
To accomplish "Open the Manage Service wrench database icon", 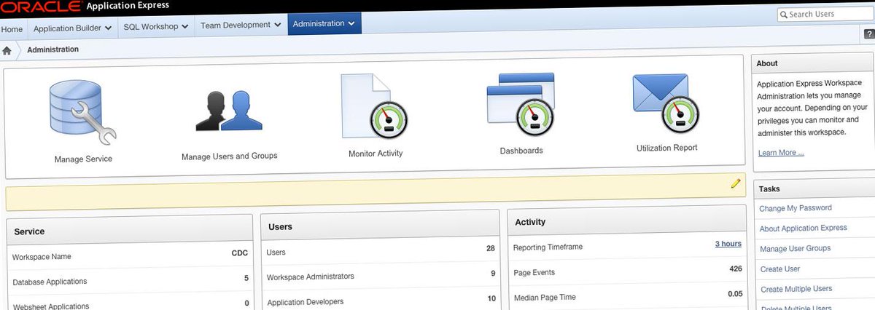I will 82,113.
